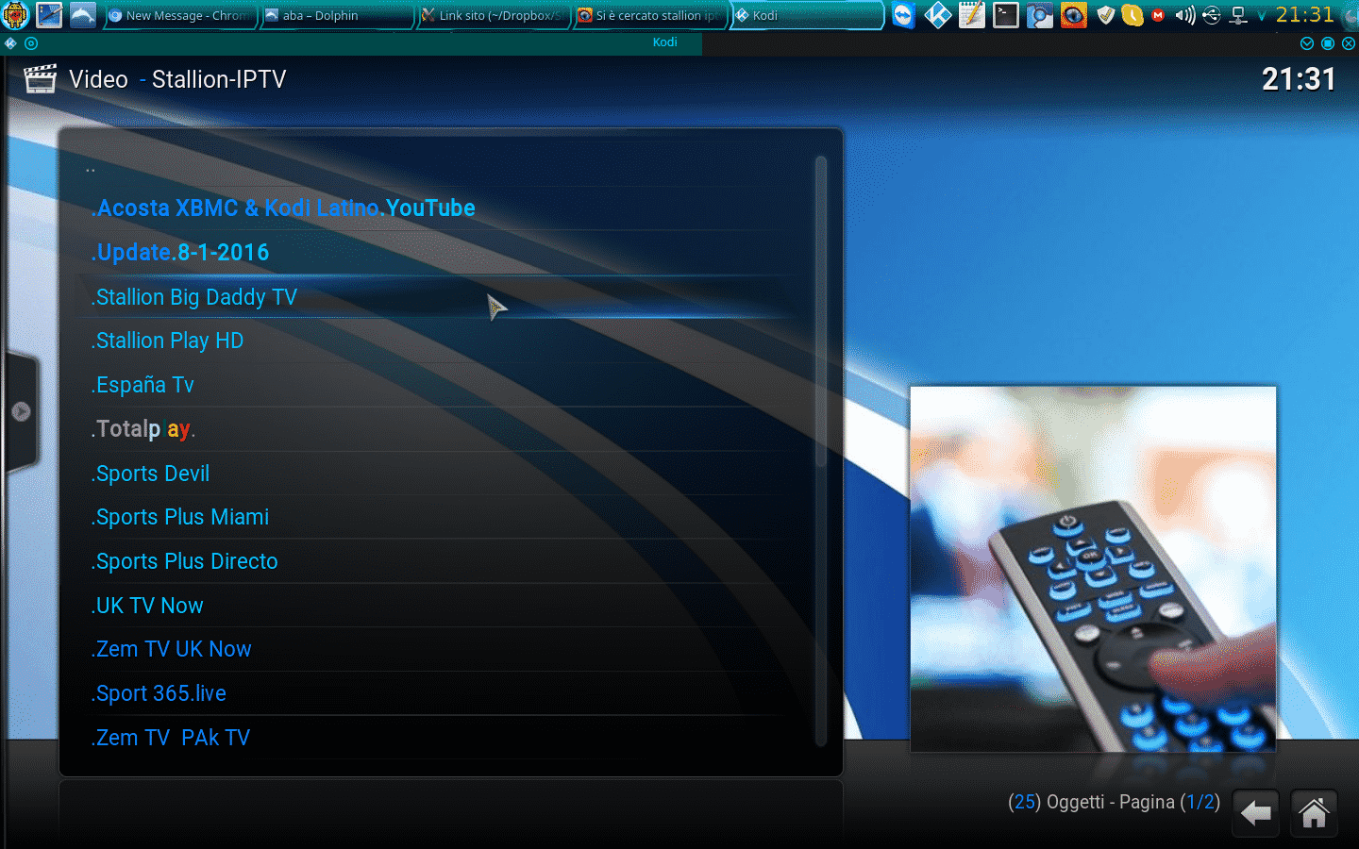Image resolution: width=1359 pixels, height=849 pixels.
Task: Click the remote control thumbnail image
Action: [x=1093, y=569]
